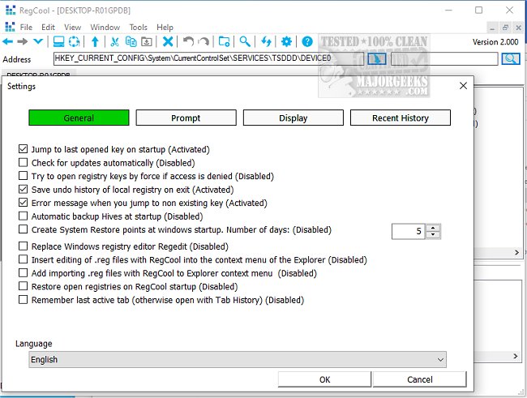Close the Settings dialog with X
This screenshot has height=398, width=527.
[x=463, y=86]
